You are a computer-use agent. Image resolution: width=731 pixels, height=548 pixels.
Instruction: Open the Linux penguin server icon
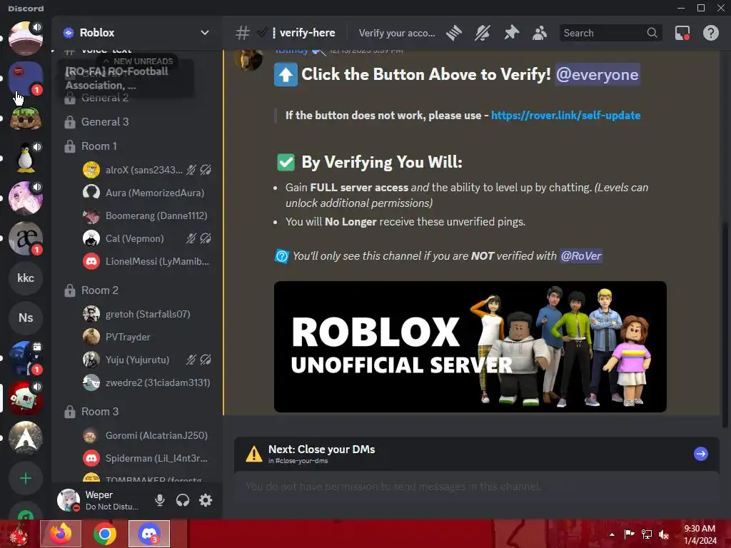26,158
